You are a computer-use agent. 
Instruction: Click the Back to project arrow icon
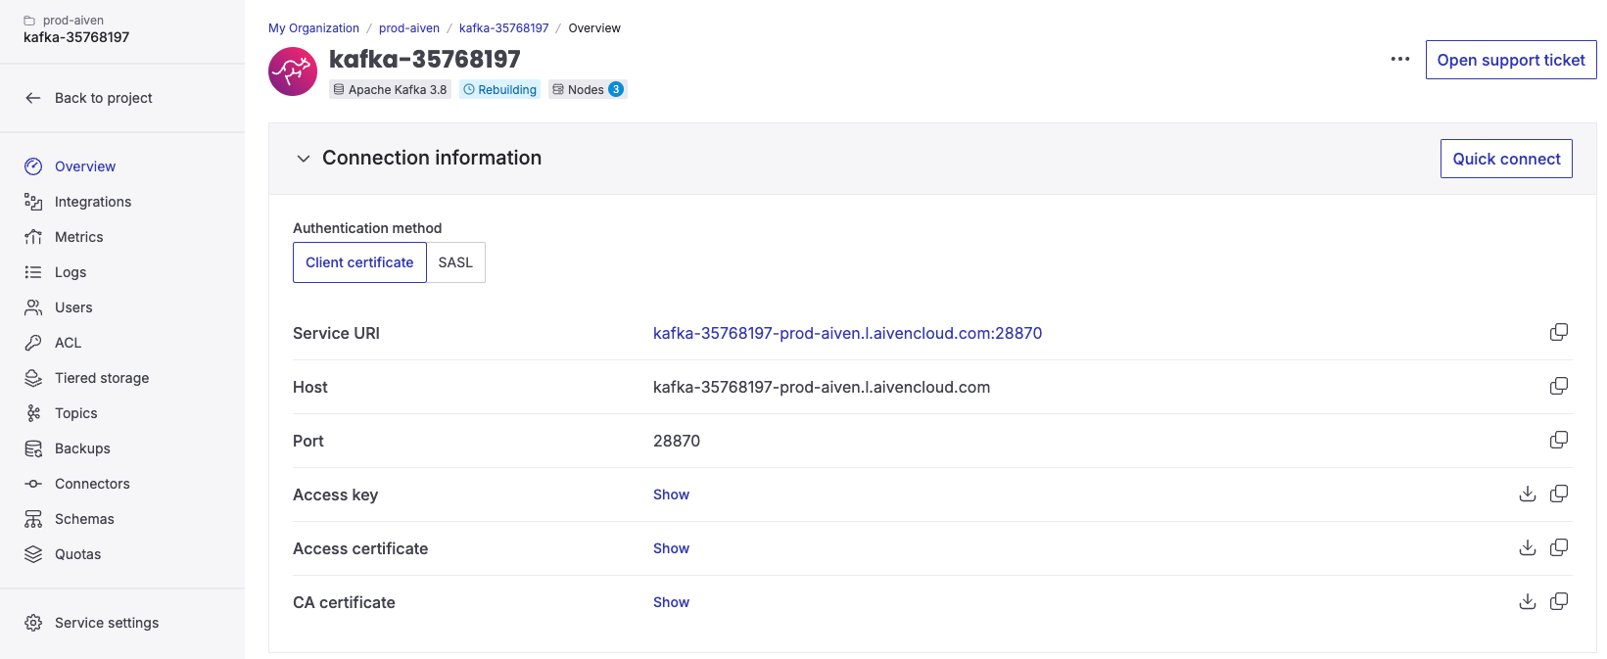click(x=33, y=98)
